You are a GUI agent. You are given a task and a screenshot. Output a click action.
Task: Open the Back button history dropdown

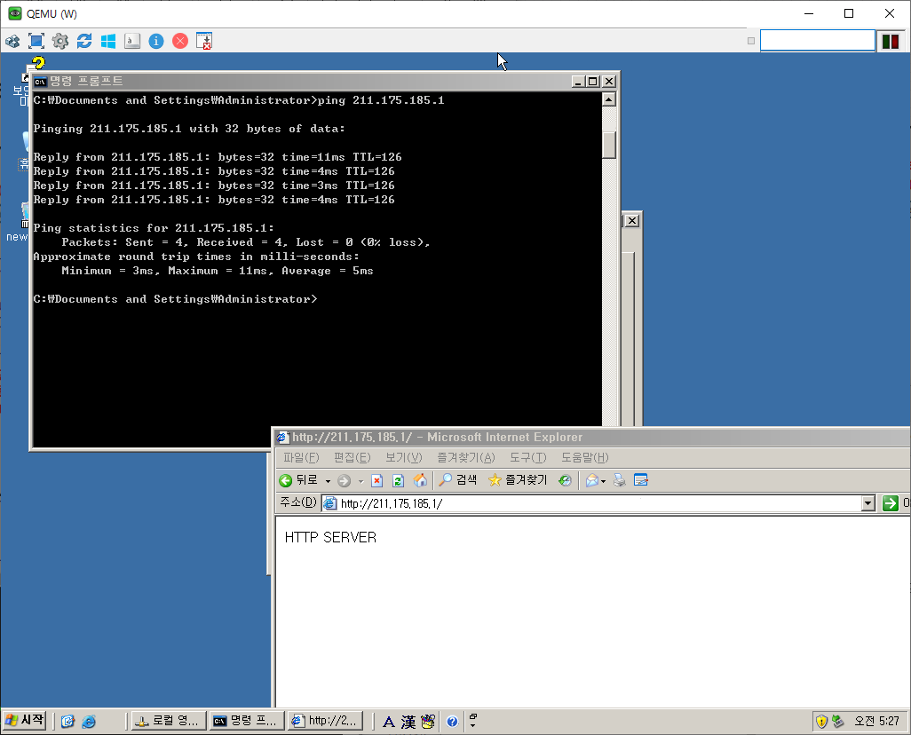click(328, 481)
